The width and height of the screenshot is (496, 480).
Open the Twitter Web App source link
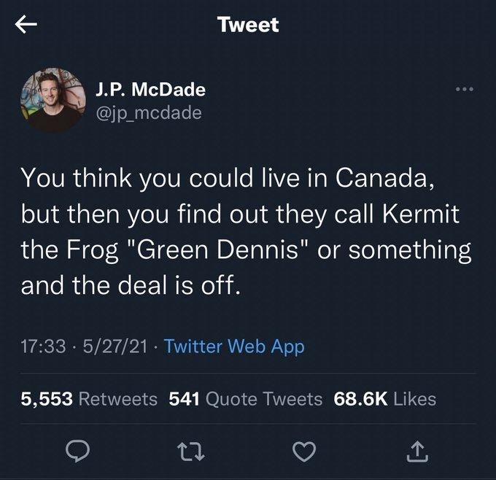(234, 347)
